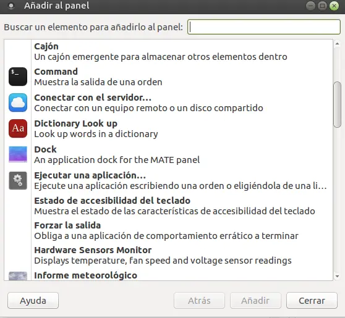The height and width of the screenshot is (318, 345).
Task: Click the vertical scrollbar thumb
Action: pos(337,104)
